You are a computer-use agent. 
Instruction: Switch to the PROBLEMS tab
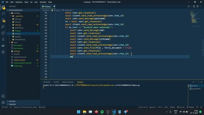click(x=47, y=82)
